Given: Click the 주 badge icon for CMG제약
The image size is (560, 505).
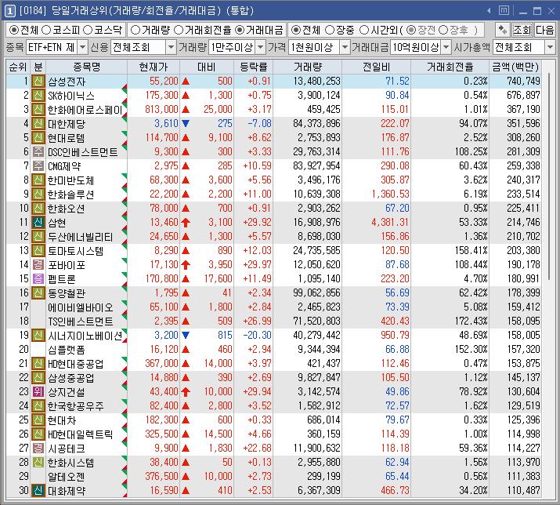Looking at the screenshot, I should click(38, 166).
